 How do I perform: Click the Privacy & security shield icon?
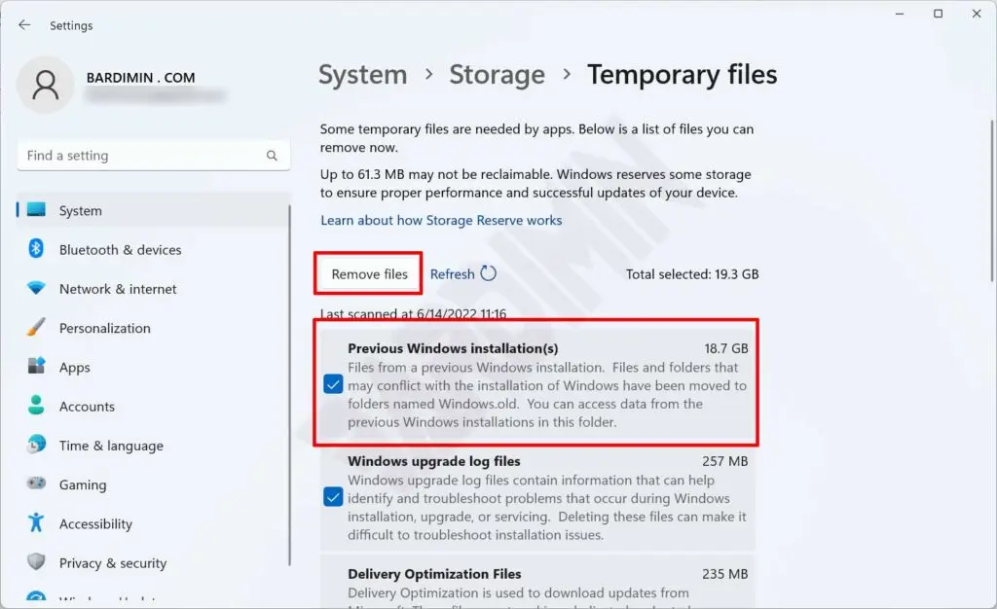36,561
